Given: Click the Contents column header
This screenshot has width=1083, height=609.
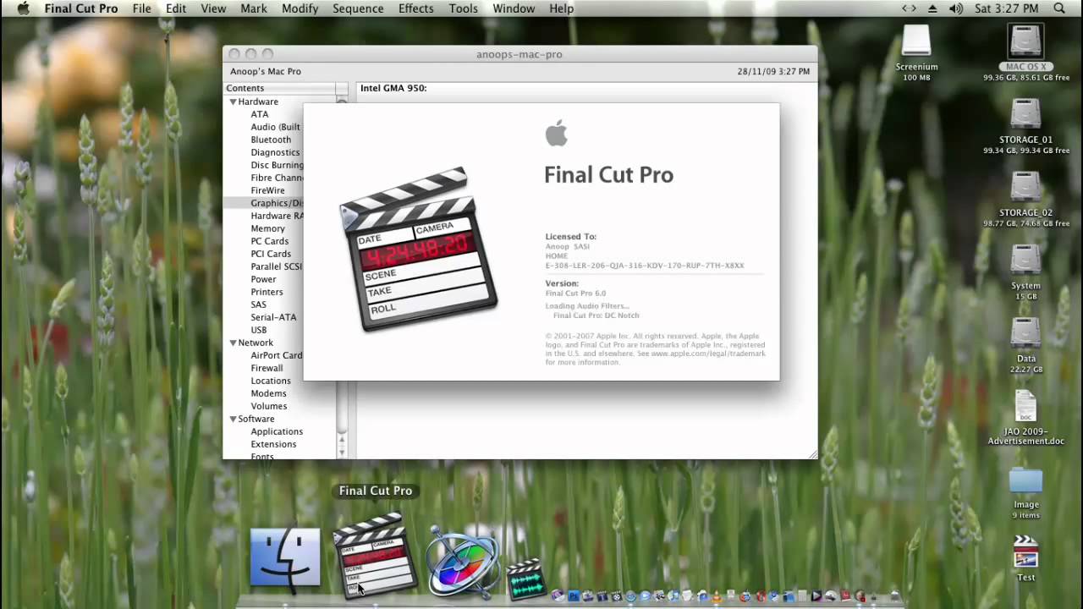Looking at the screenshot, I should 279,88.
